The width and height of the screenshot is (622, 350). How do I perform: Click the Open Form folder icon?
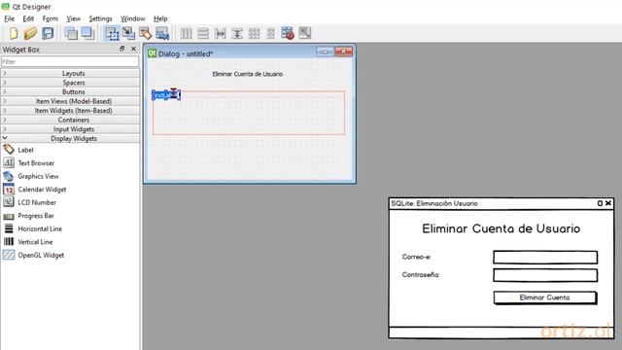point(30,33)
